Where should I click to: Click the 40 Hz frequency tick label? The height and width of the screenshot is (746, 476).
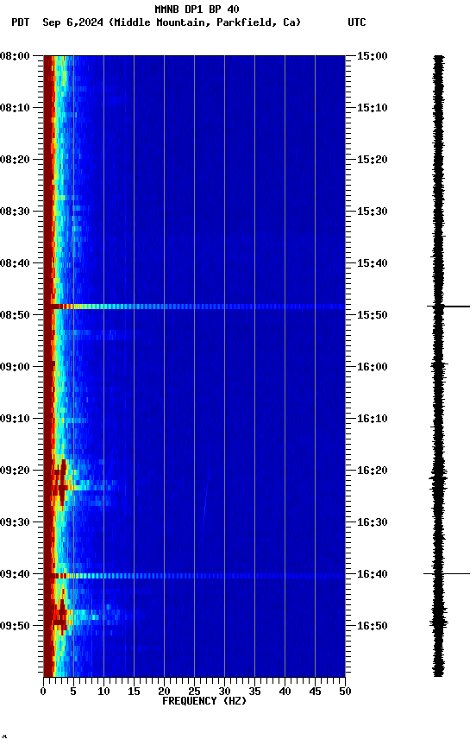pyautogui.click(x=285, y=692)
